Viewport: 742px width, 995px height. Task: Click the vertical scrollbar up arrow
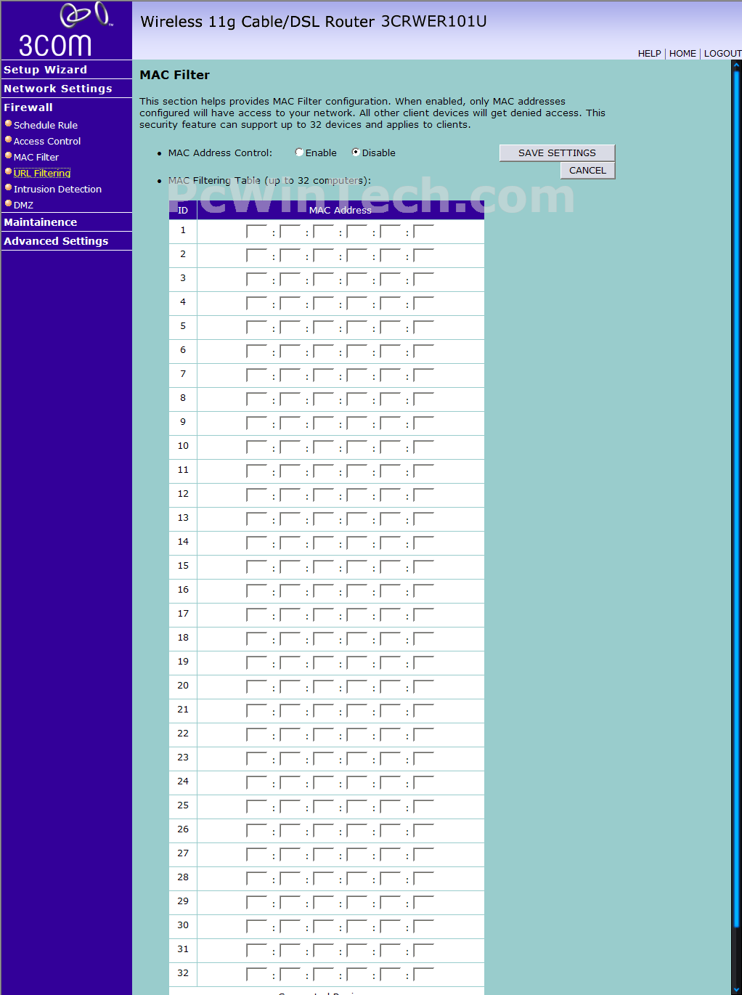pos(736,65)
